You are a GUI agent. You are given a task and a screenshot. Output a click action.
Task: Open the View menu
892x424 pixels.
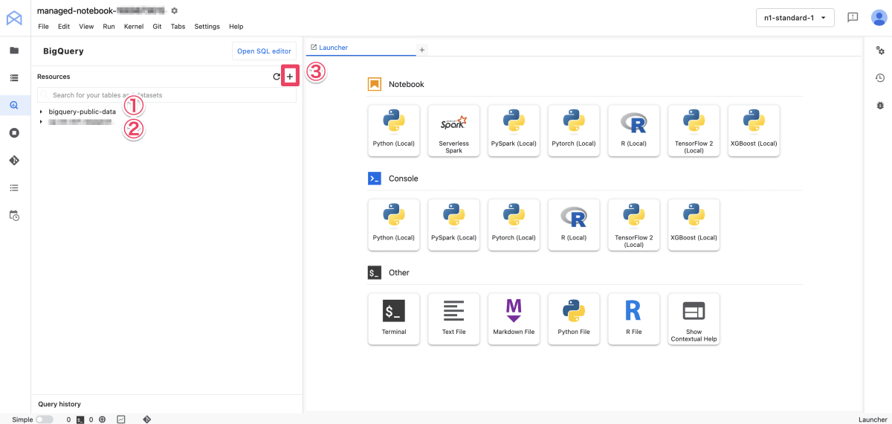(x=86, y=26)
